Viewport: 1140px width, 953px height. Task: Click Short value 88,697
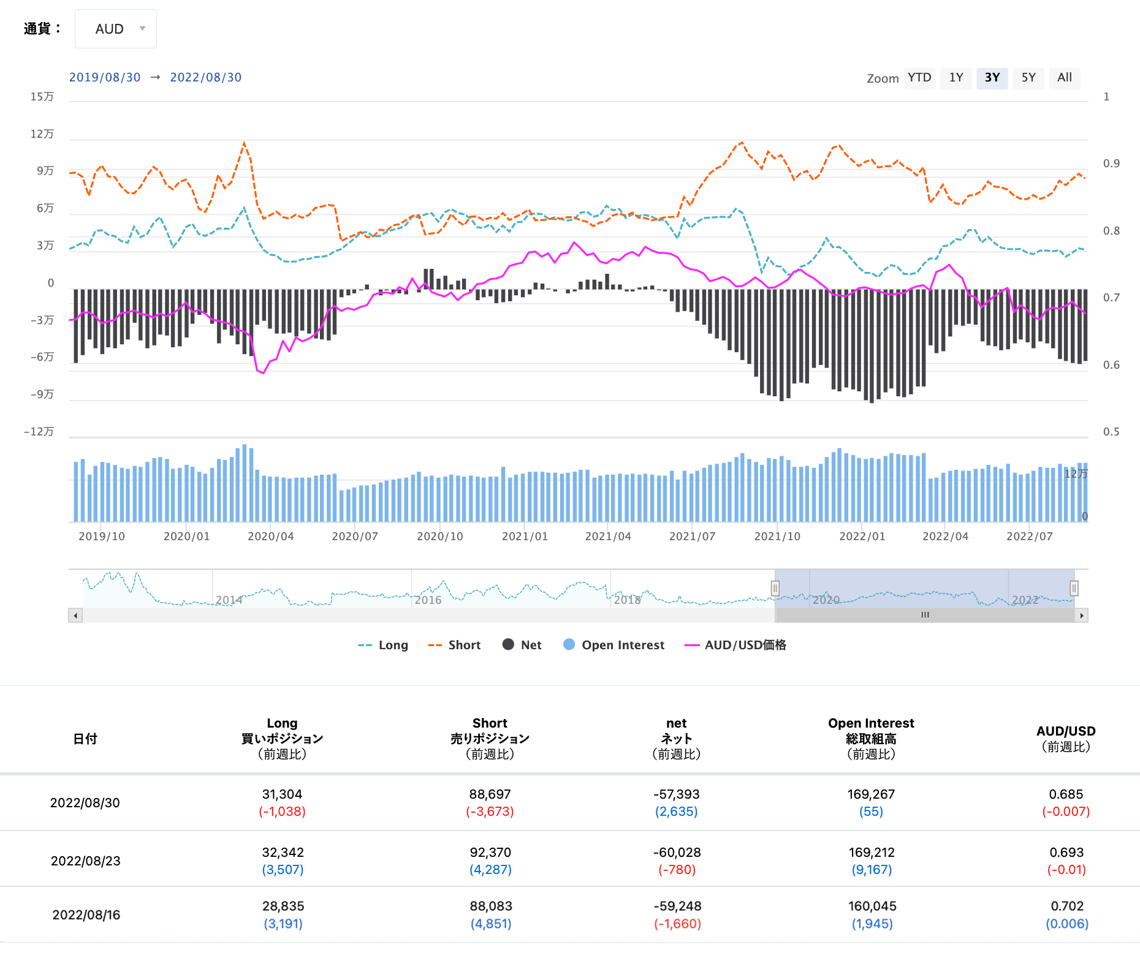click(x=490, y=794)
